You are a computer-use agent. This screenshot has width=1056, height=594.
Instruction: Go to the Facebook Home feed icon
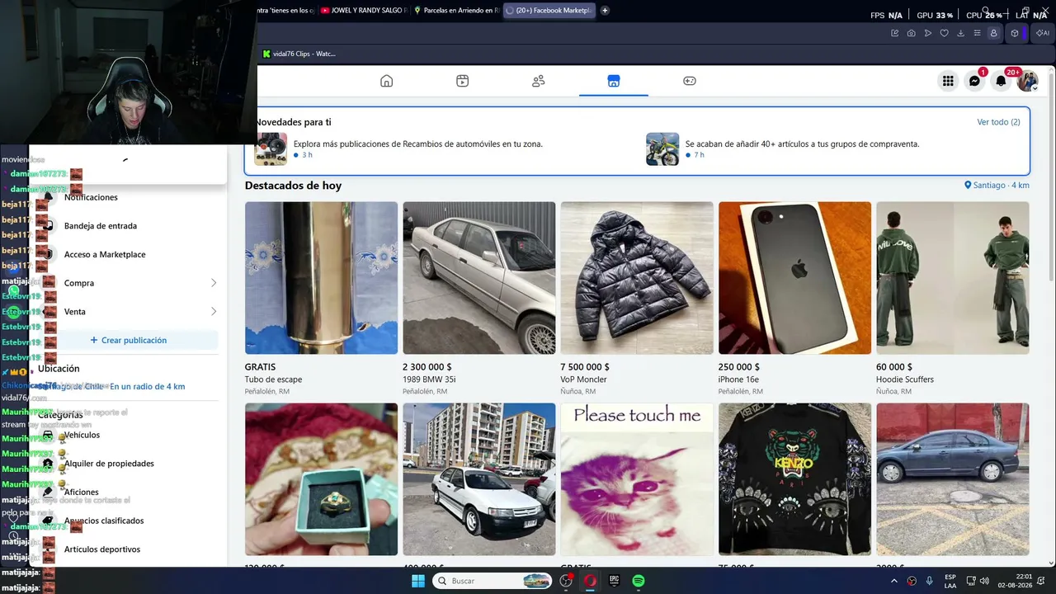tap(386, 81)
